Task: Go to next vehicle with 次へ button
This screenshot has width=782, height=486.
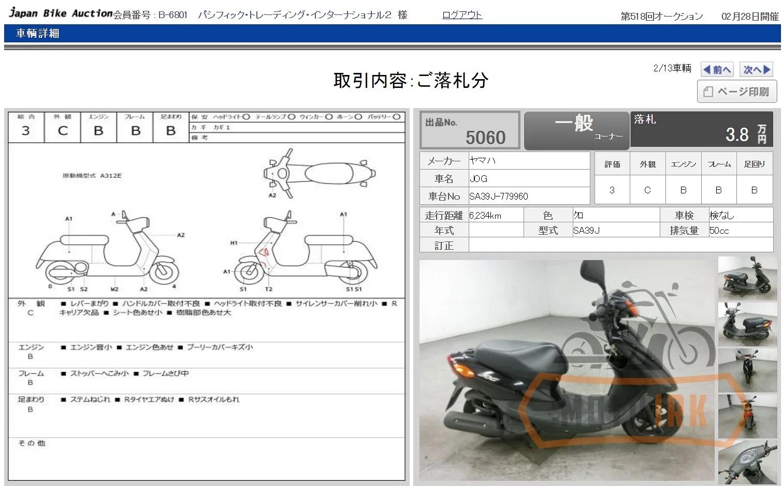Action: (756, 69)
